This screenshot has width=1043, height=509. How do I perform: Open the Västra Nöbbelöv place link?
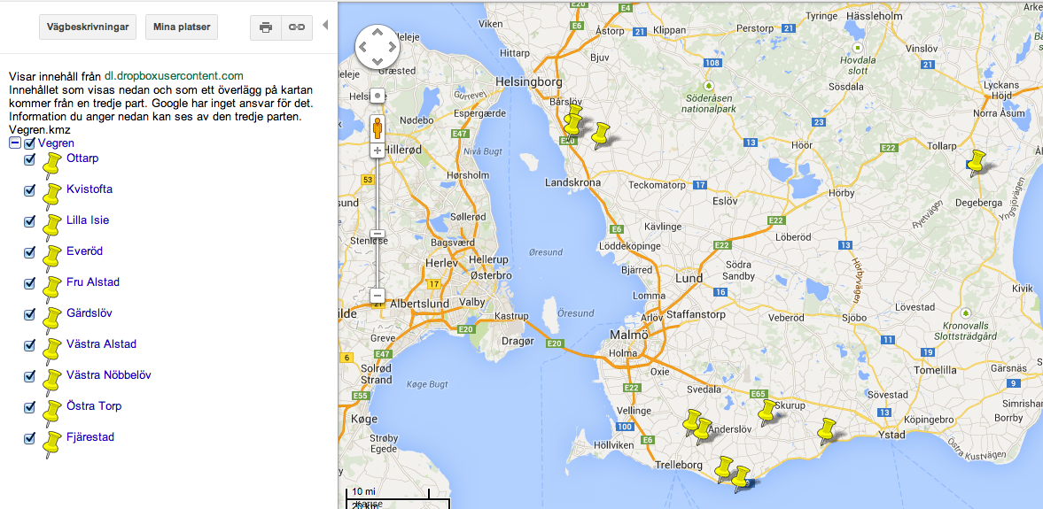tap(108, 374)
